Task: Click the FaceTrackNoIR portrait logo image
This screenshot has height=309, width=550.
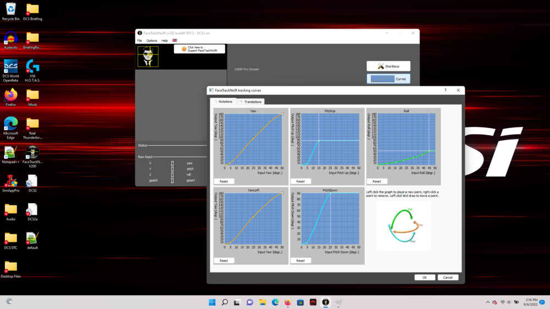Action: pos(148,57)
